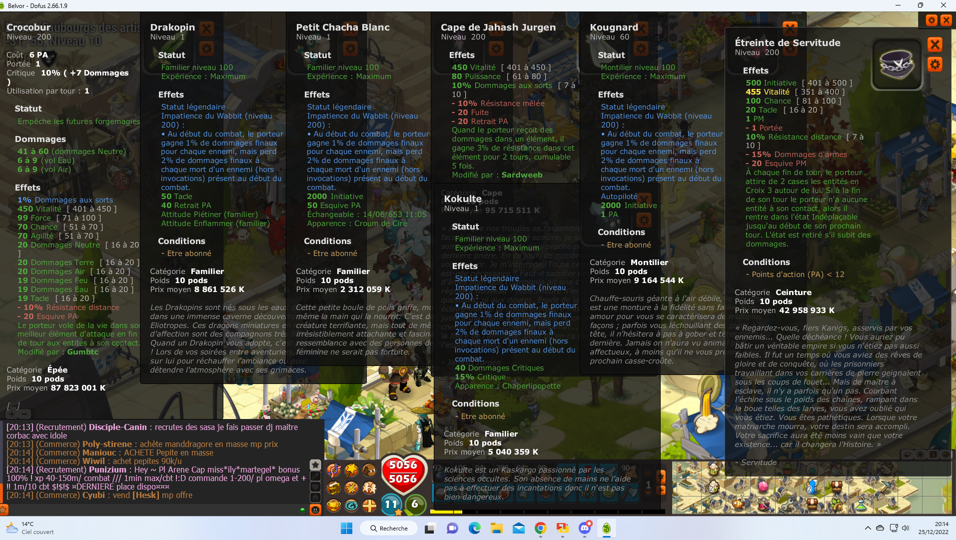Click the Étreinte de Servitude belt image

(897, 64)
